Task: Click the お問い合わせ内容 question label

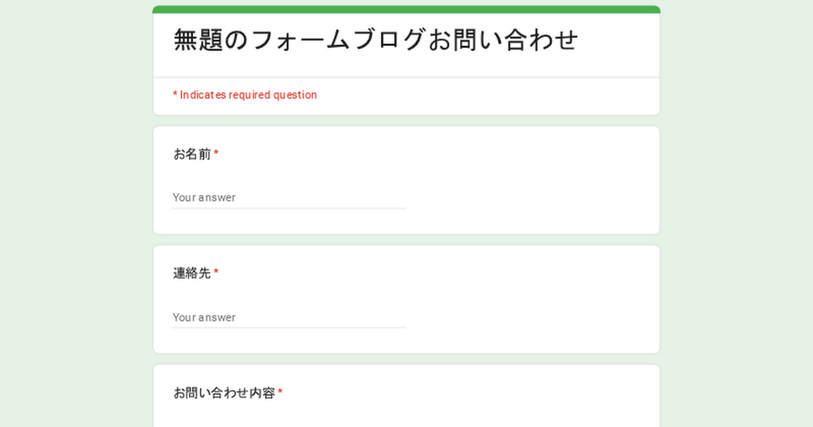Action: point(224,393)
